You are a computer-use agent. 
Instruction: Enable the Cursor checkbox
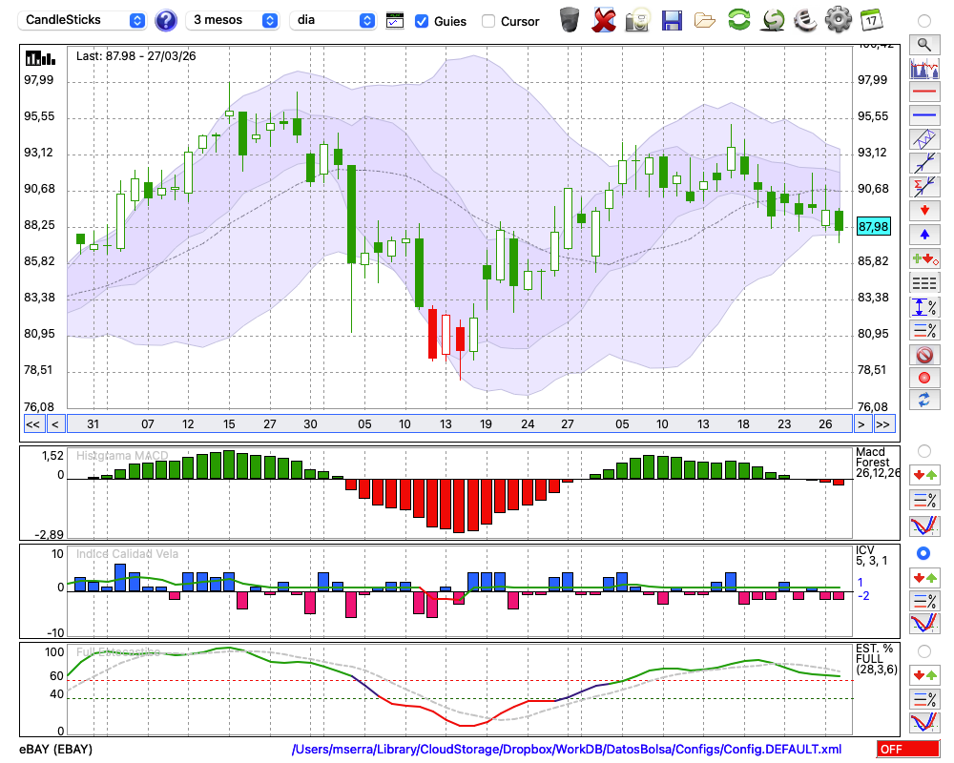tap(487, 21)
